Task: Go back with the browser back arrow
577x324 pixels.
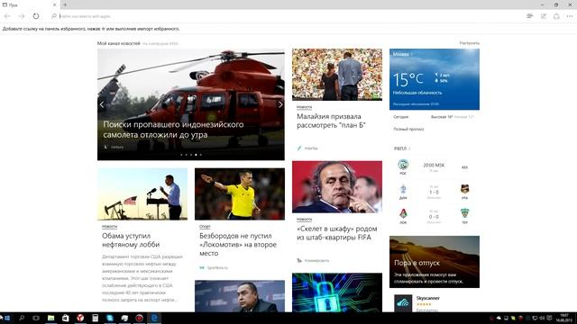Action: tap(7, 16)
